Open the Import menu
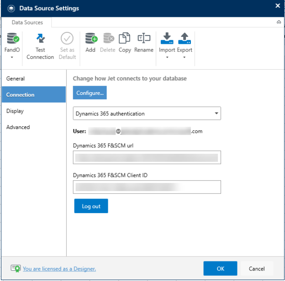The width and height of the screenshot is (285, 281). [x=167, y=46]
